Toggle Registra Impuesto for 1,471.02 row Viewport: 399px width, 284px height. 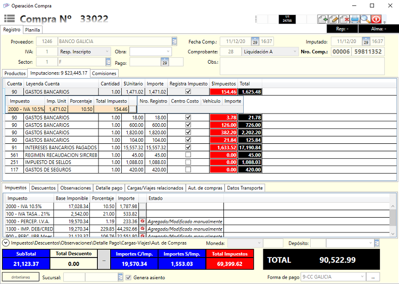pyautogui.click(x=188, y=92)
